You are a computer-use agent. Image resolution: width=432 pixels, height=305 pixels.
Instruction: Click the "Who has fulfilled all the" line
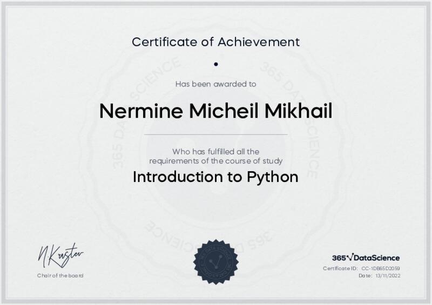point(215,151)
